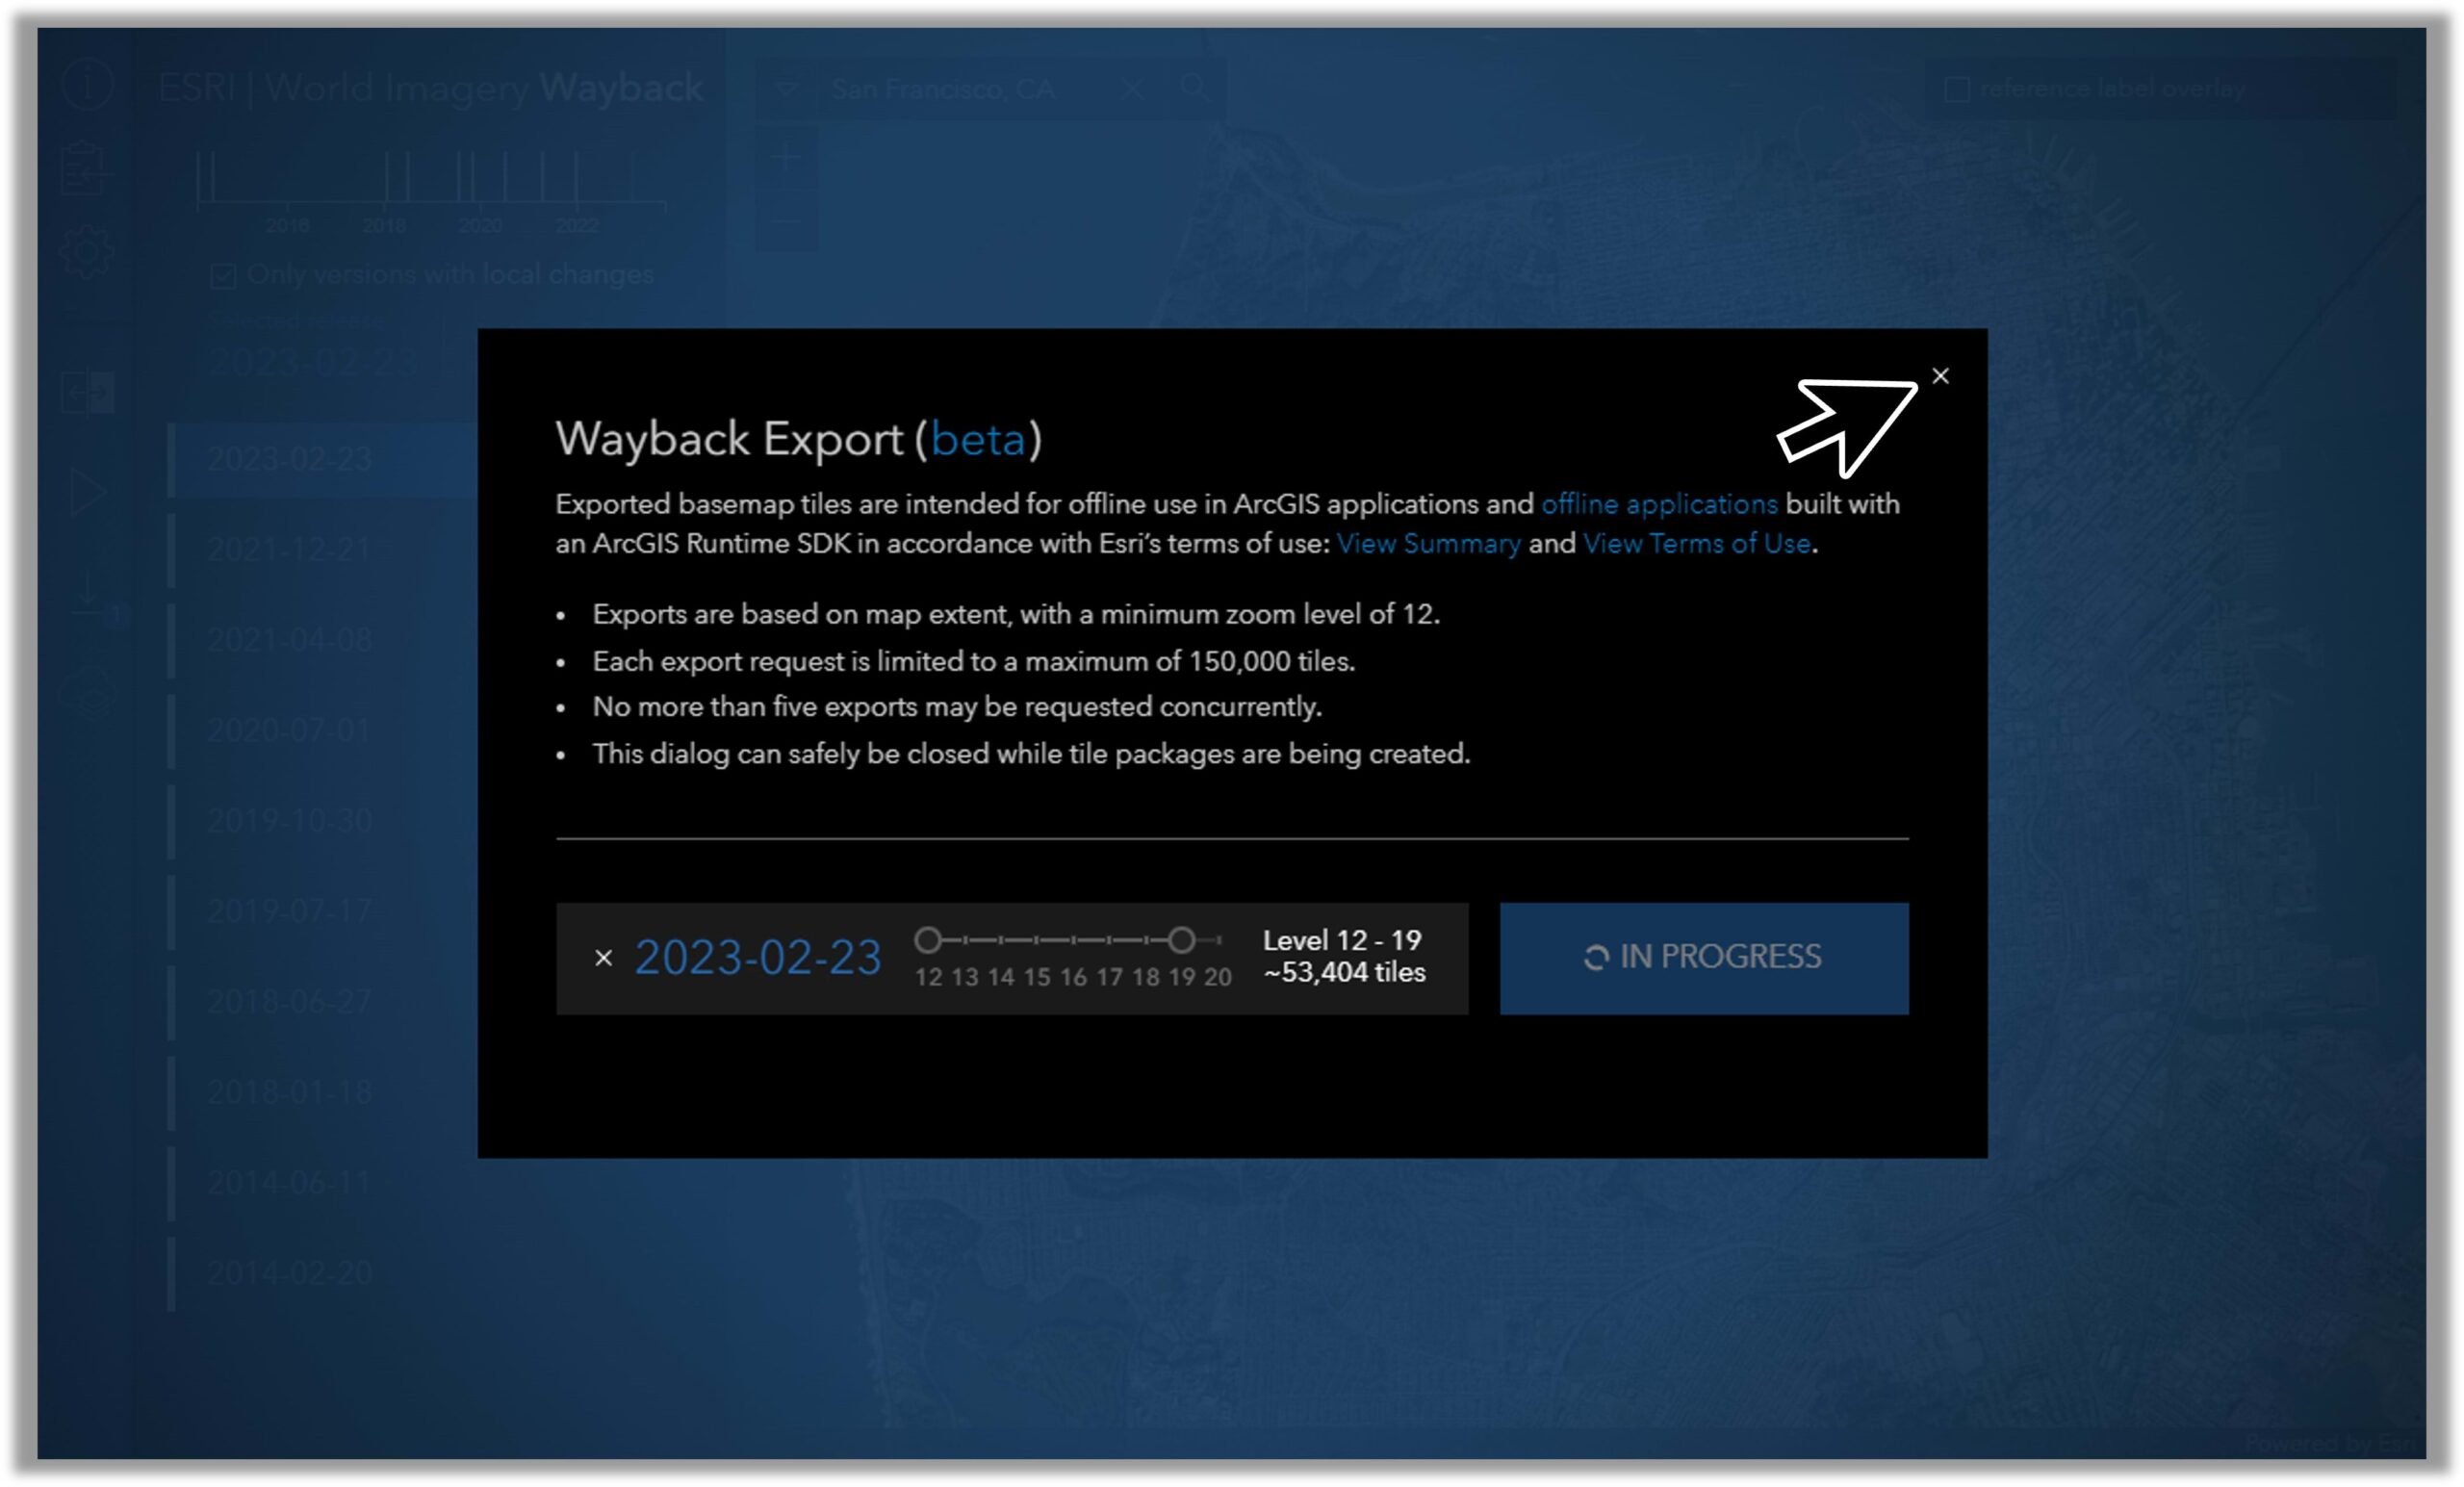Viewport: 2464px width, 1487px height.
Task: Open the info icon beside ESRI title
Action: pos(88,85)
